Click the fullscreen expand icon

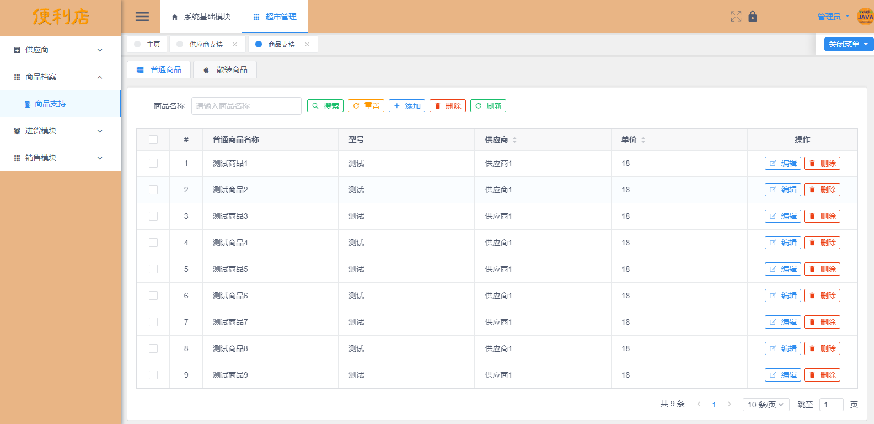736,17
